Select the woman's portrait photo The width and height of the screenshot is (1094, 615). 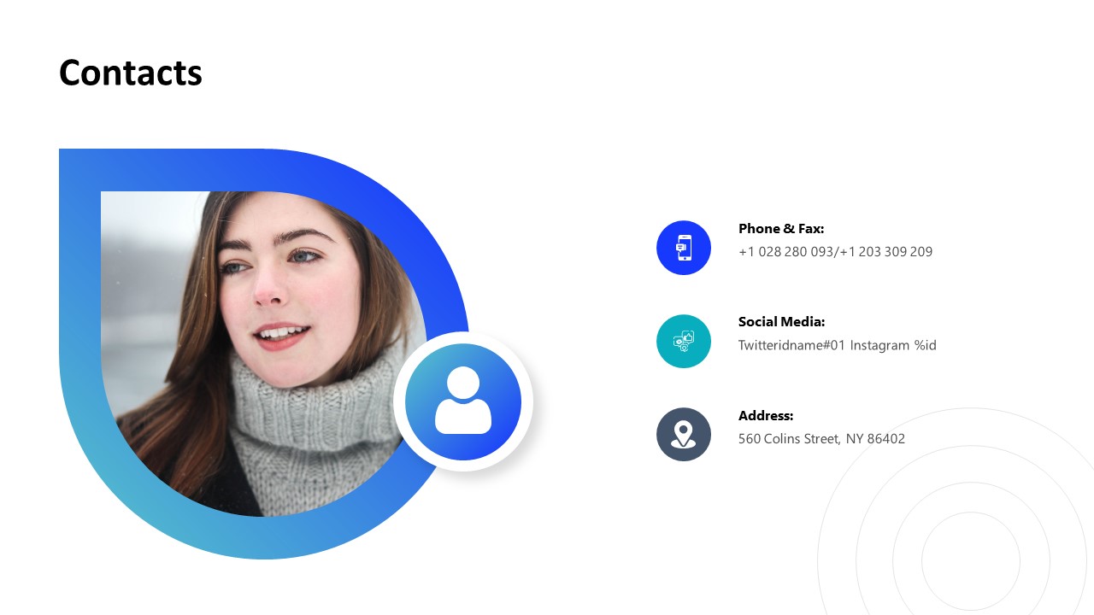point(263,354)
